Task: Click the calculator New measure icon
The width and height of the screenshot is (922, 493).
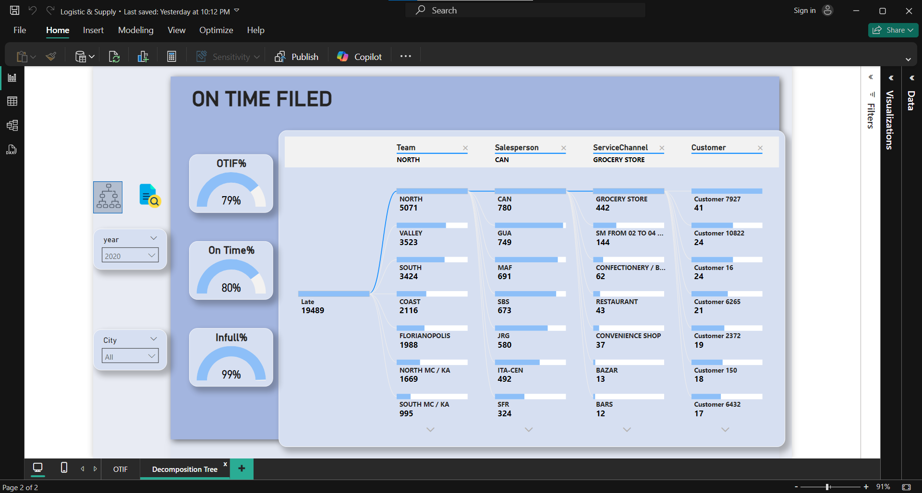Action: (171, 57)
